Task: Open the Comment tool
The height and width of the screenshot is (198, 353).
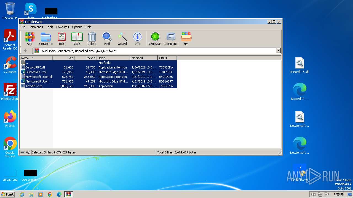Action: pos(171,38)
